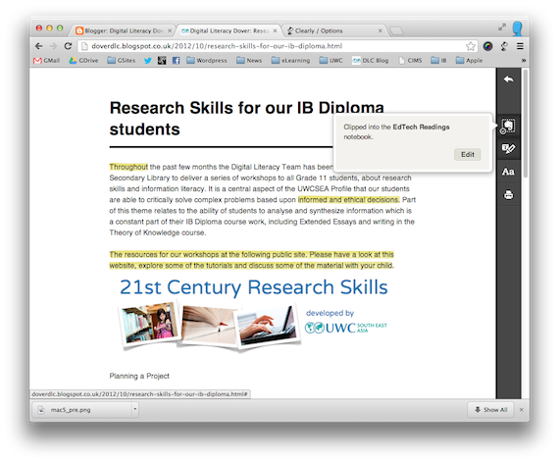Open the Apple bookmark folder
Image resolution: width=559 pixels, height=463 pixels.
click(469, 61)
